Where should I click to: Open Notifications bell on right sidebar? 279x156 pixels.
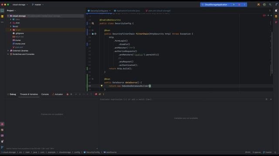click(276, 10)
